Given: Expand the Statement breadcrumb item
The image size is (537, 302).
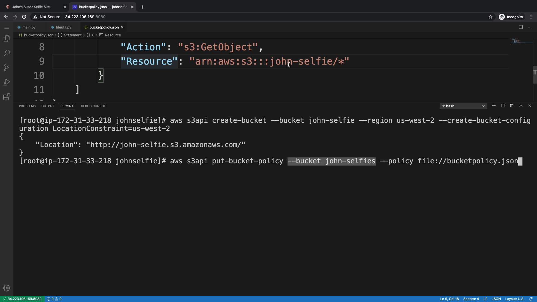Looking at the screenshot, I should coord(72,35).
